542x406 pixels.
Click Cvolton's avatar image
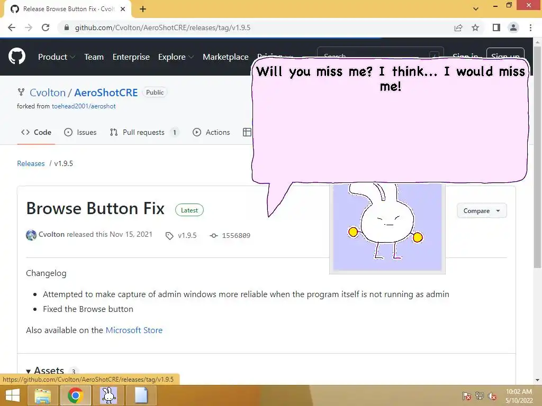point(31,235)
